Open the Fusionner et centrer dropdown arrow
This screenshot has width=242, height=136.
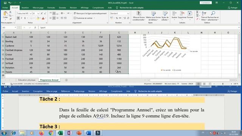[94, 18]
